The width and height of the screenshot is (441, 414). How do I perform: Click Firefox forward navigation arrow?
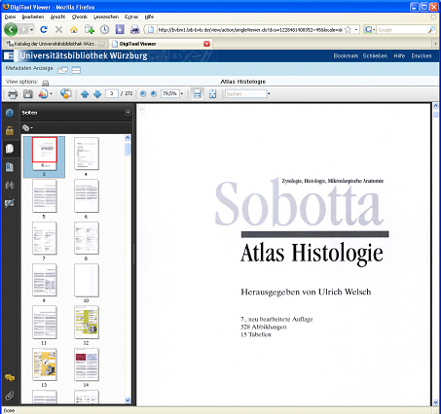point(23,30)
